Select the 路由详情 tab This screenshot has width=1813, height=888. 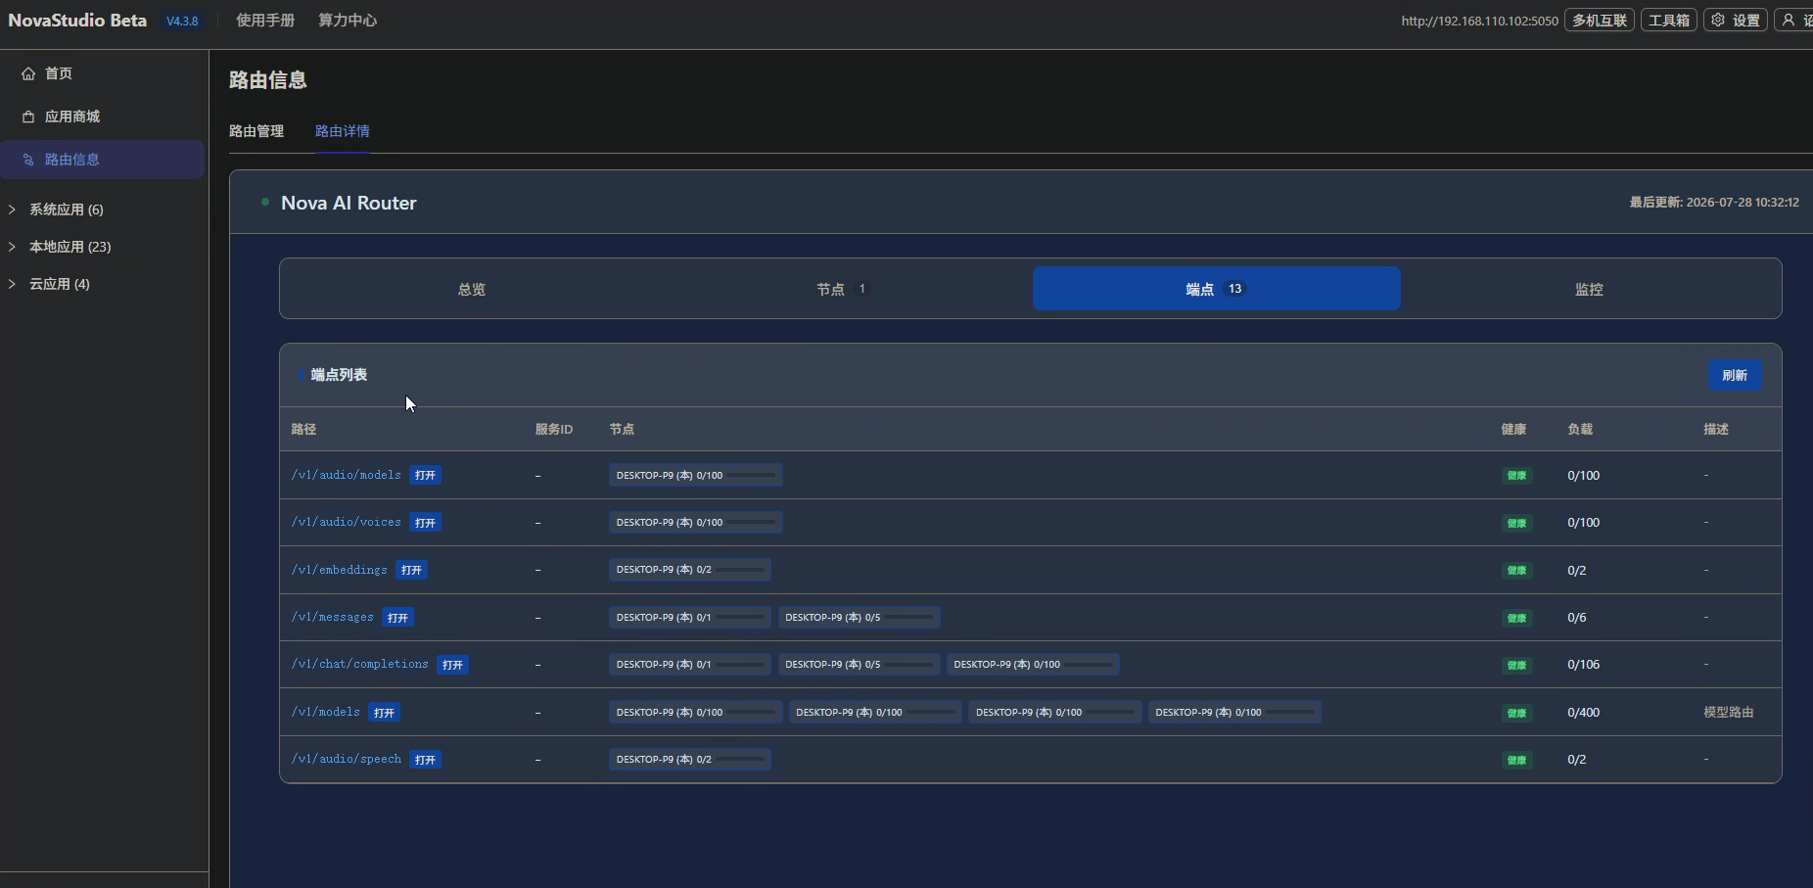click(343, 131)
